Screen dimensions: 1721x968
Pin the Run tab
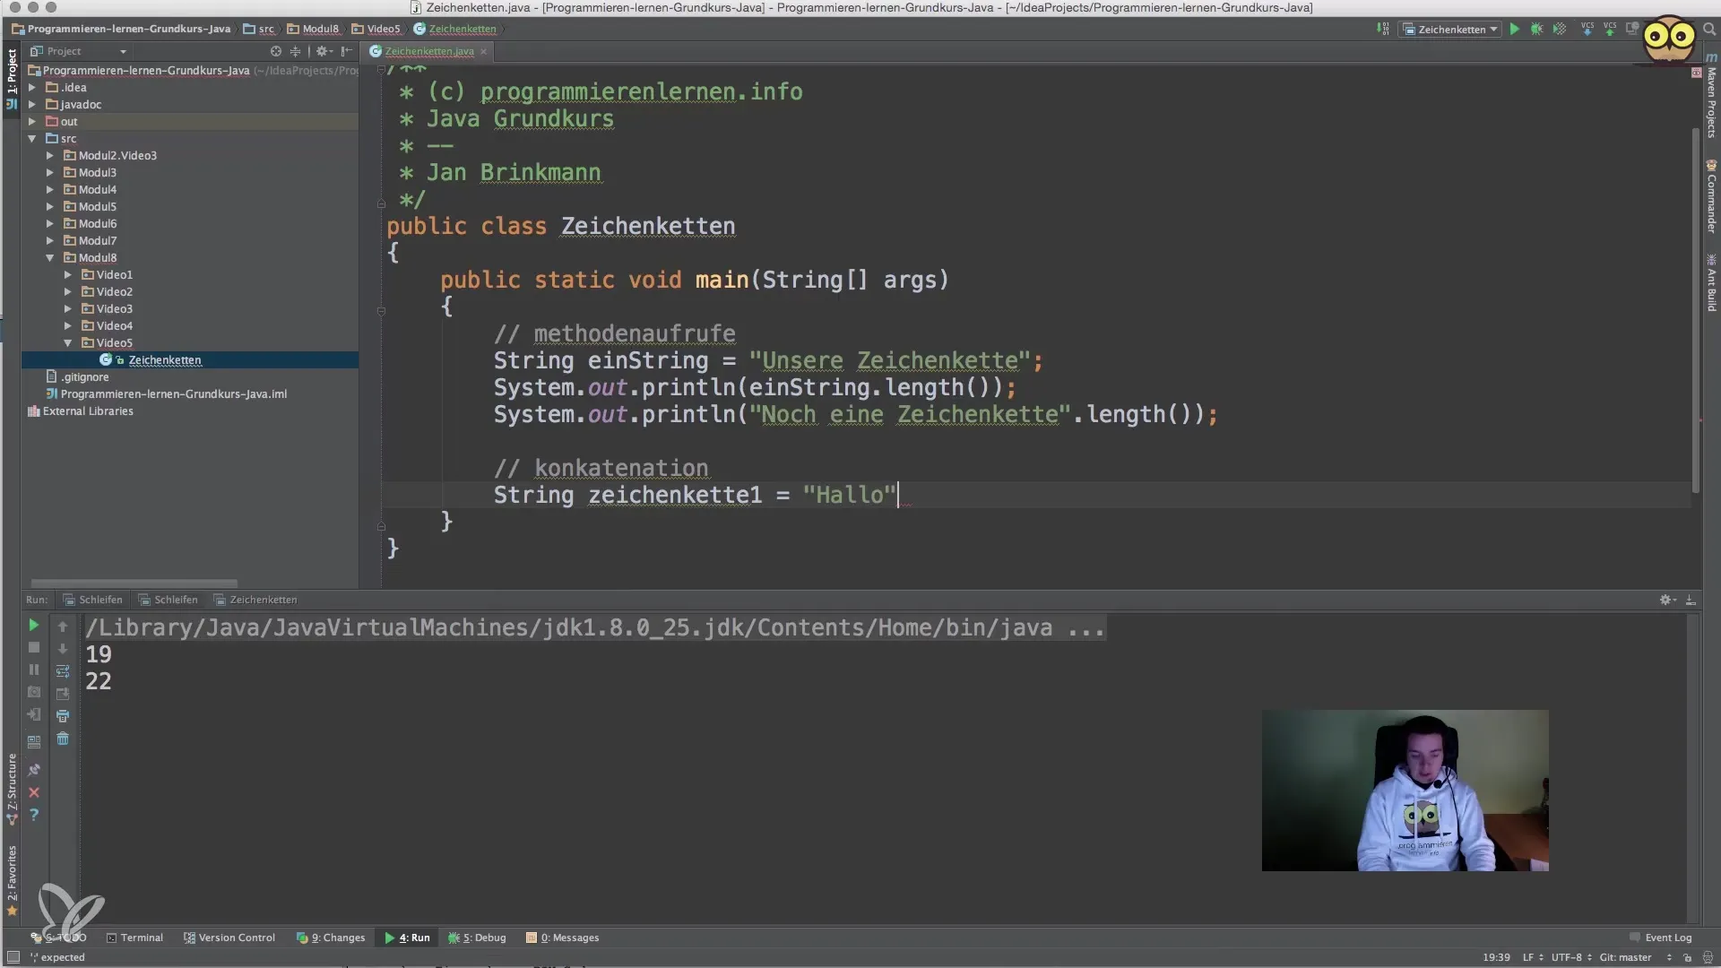34,770
